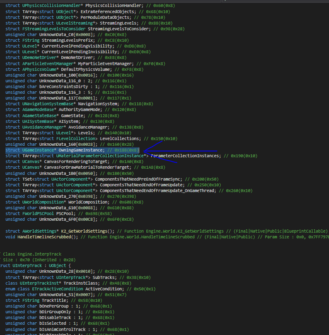Click the CurrentLevelPendingInvisibility line
Screen dimensions: 329x335
click(x=78, y=52)
